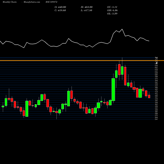Image resolution: width=164 pixels, height=164 pixels.
Task: Click the 500 price axis label
Action: pos(156,88)
